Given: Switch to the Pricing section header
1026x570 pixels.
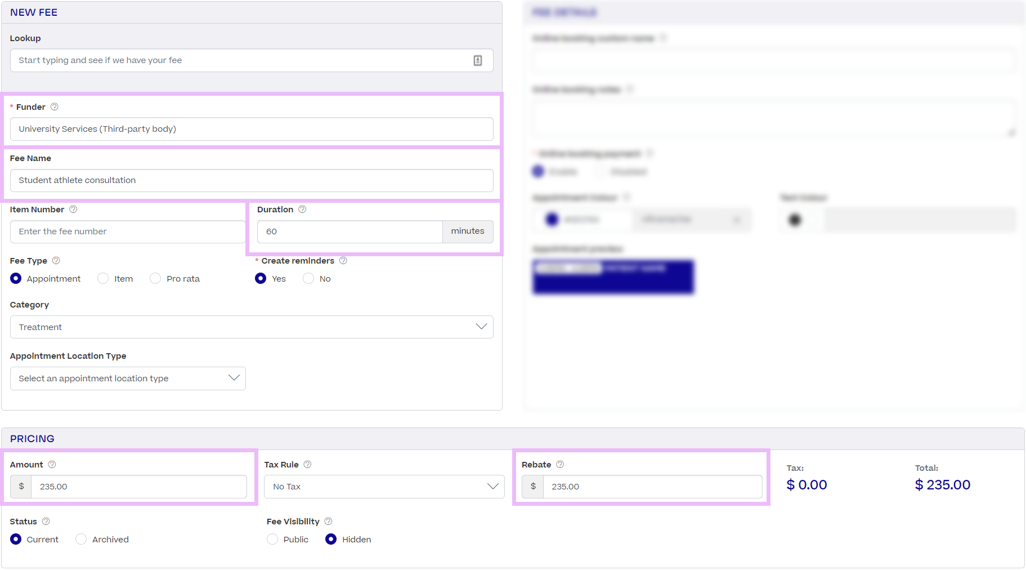Looking at the screenshot, I should click(32, 438).
